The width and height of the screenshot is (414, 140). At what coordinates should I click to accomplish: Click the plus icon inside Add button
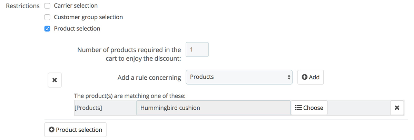pos(305,77)
